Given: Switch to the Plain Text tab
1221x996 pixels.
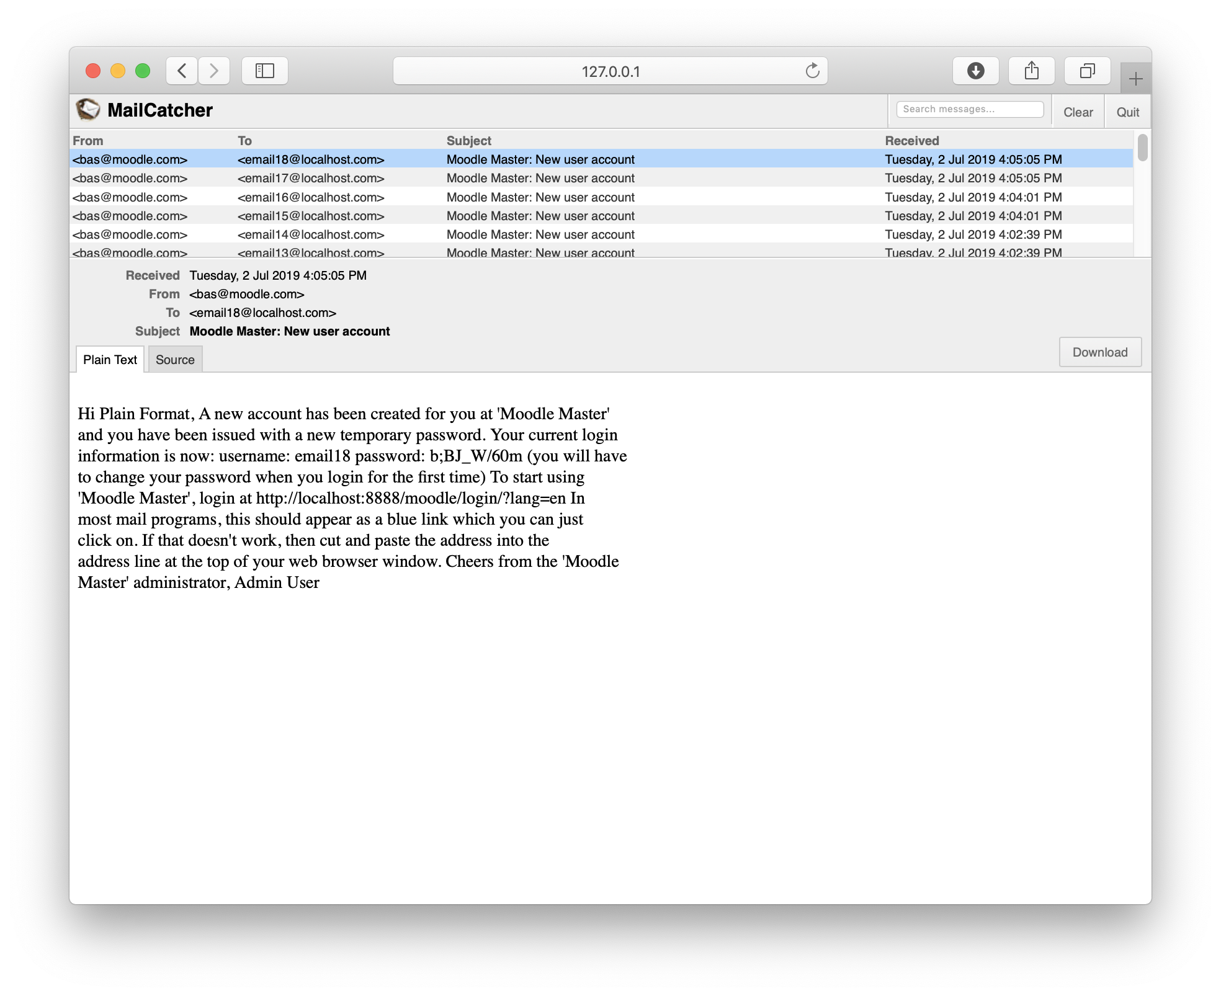Looking at the screenshot, I should tap(110, 360).
